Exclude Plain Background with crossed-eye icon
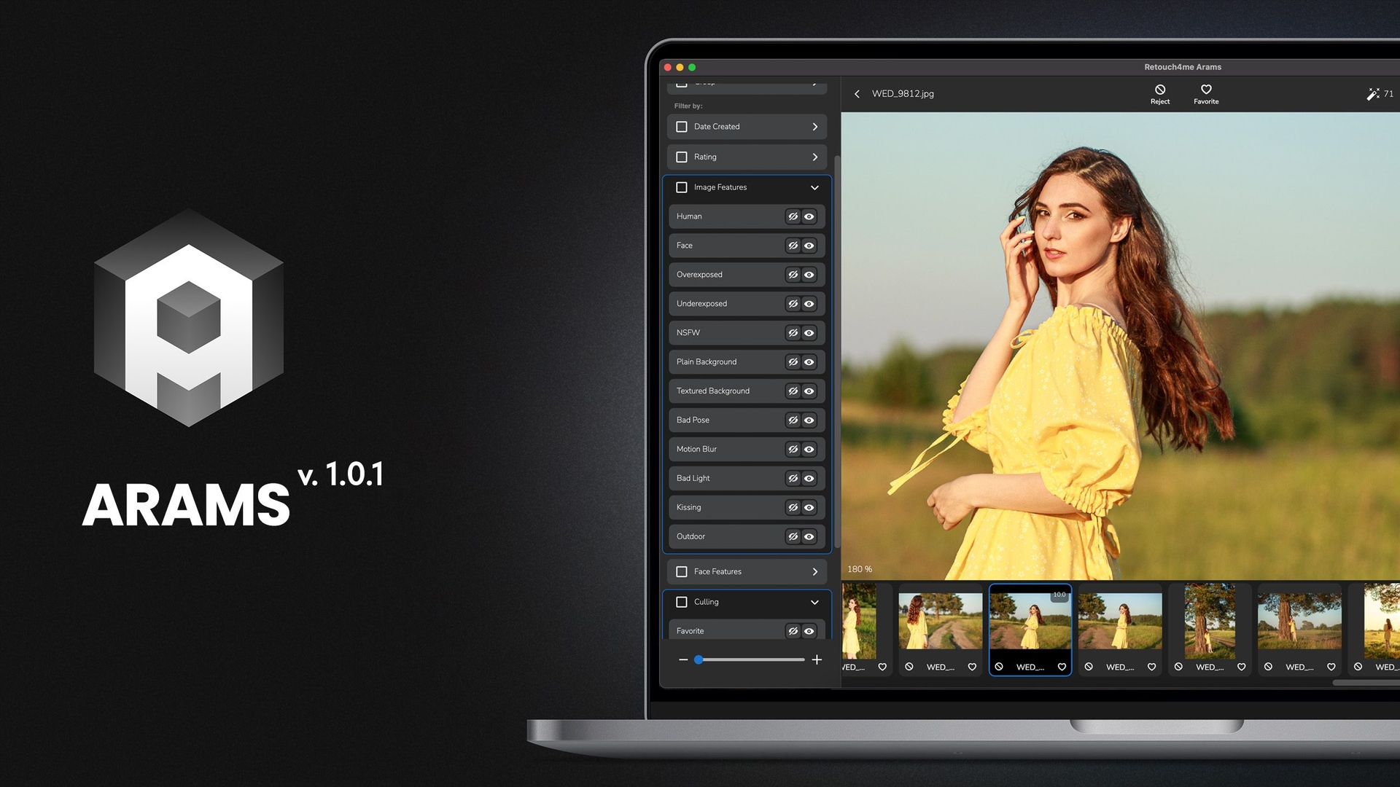 point(793,362)
